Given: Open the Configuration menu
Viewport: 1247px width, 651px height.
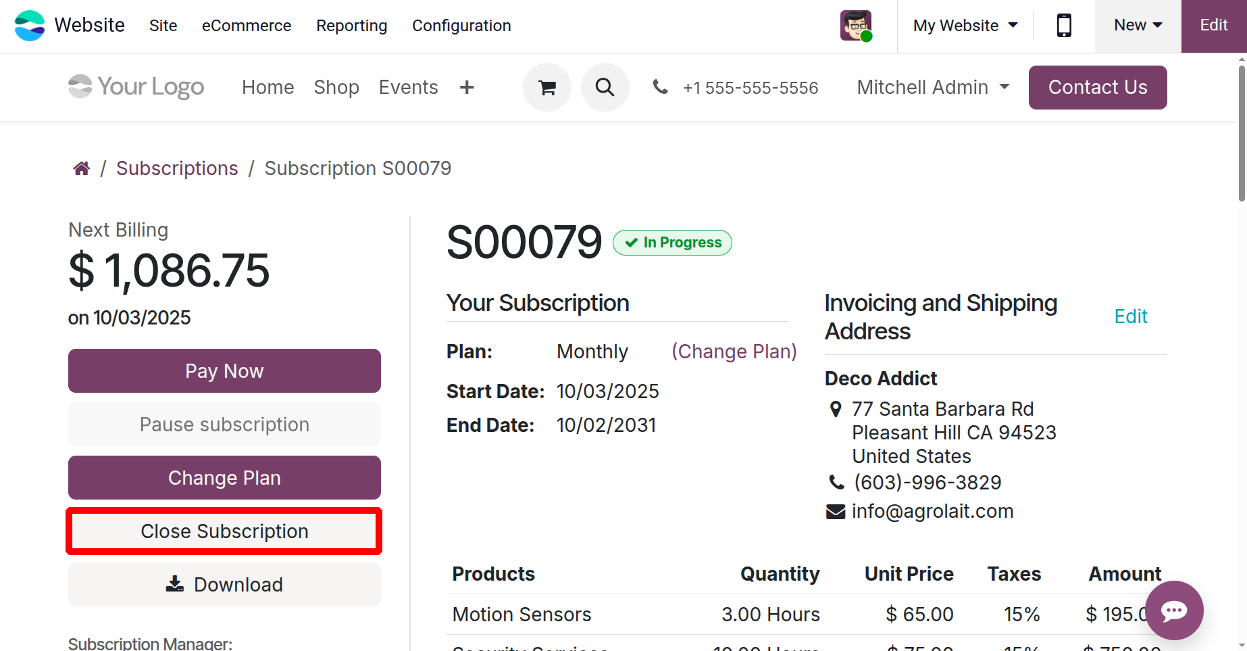Looking at the screenshot, I should tap(461, 26).
